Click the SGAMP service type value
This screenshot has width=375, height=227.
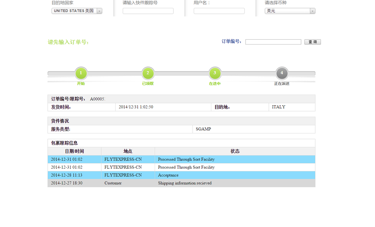pyautogui.click(x=203, y=129)
